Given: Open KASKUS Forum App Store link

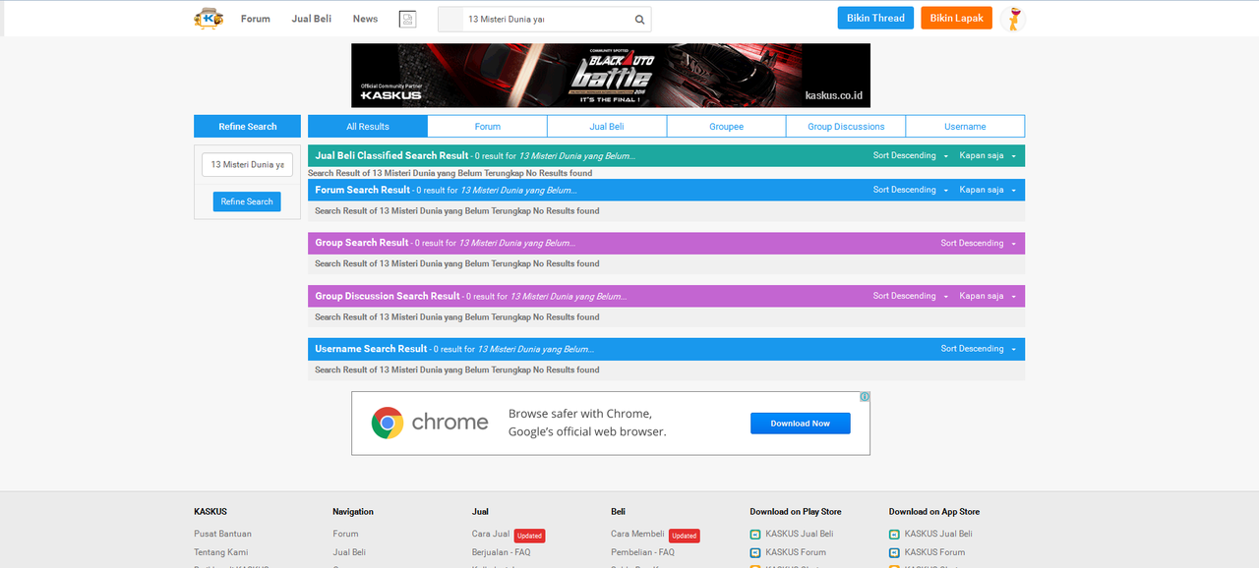Looking at the screenshot, I should [934, 552].
